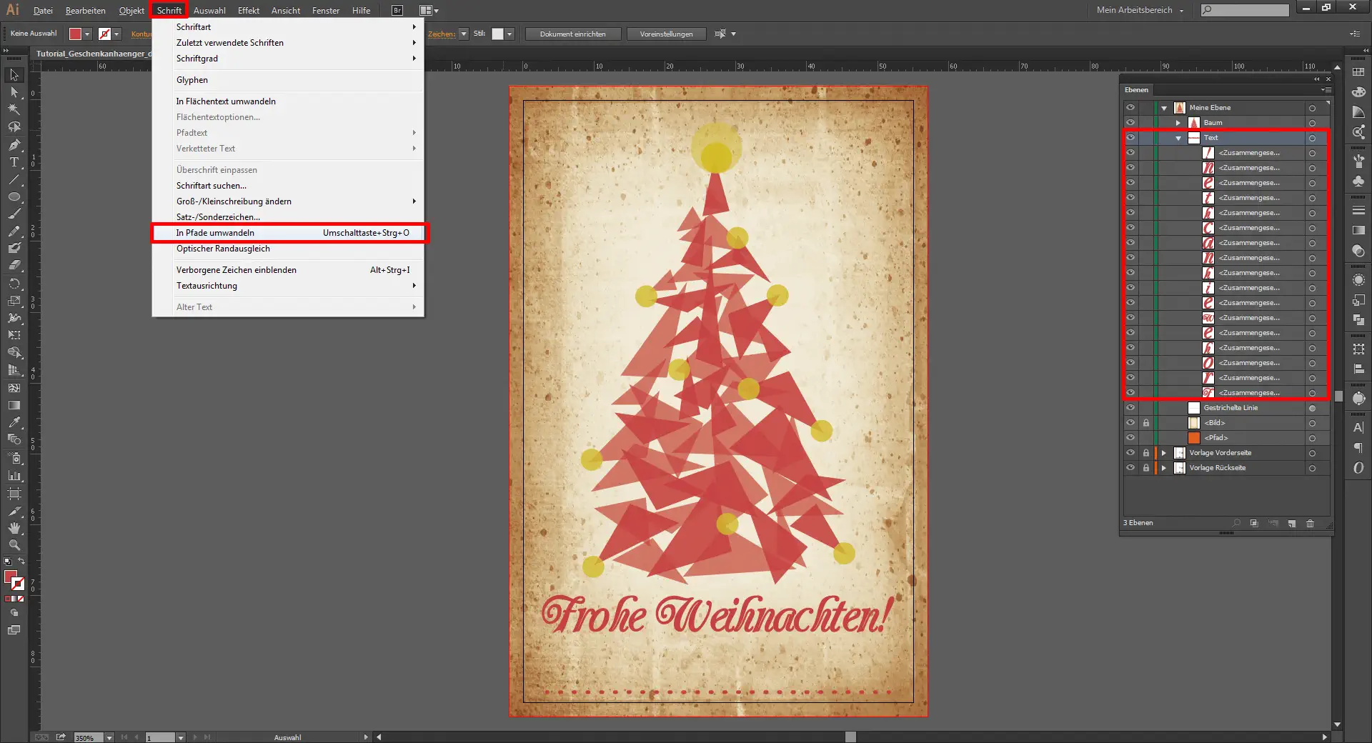Screen dimensions: 1372x743
Task: Hide the Baum layer with eye icon
Action: pyautogui.click(x=1130, y=123)
